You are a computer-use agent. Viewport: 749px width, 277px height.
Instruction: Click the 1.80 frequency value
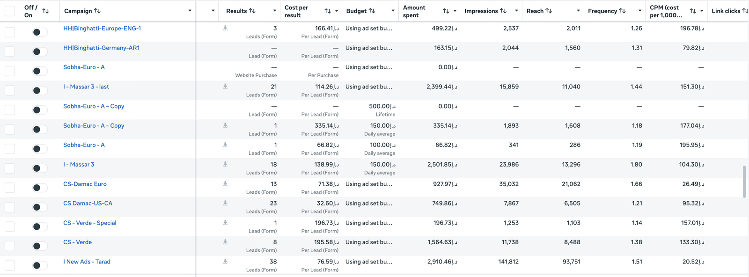pos(636,164)
